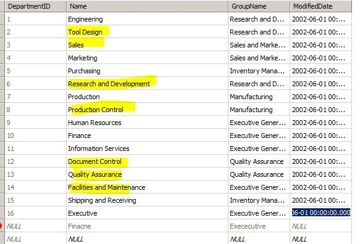Click DepartmentID cell 12
Screen dimensions: 360x244
(x=35, y=161)
